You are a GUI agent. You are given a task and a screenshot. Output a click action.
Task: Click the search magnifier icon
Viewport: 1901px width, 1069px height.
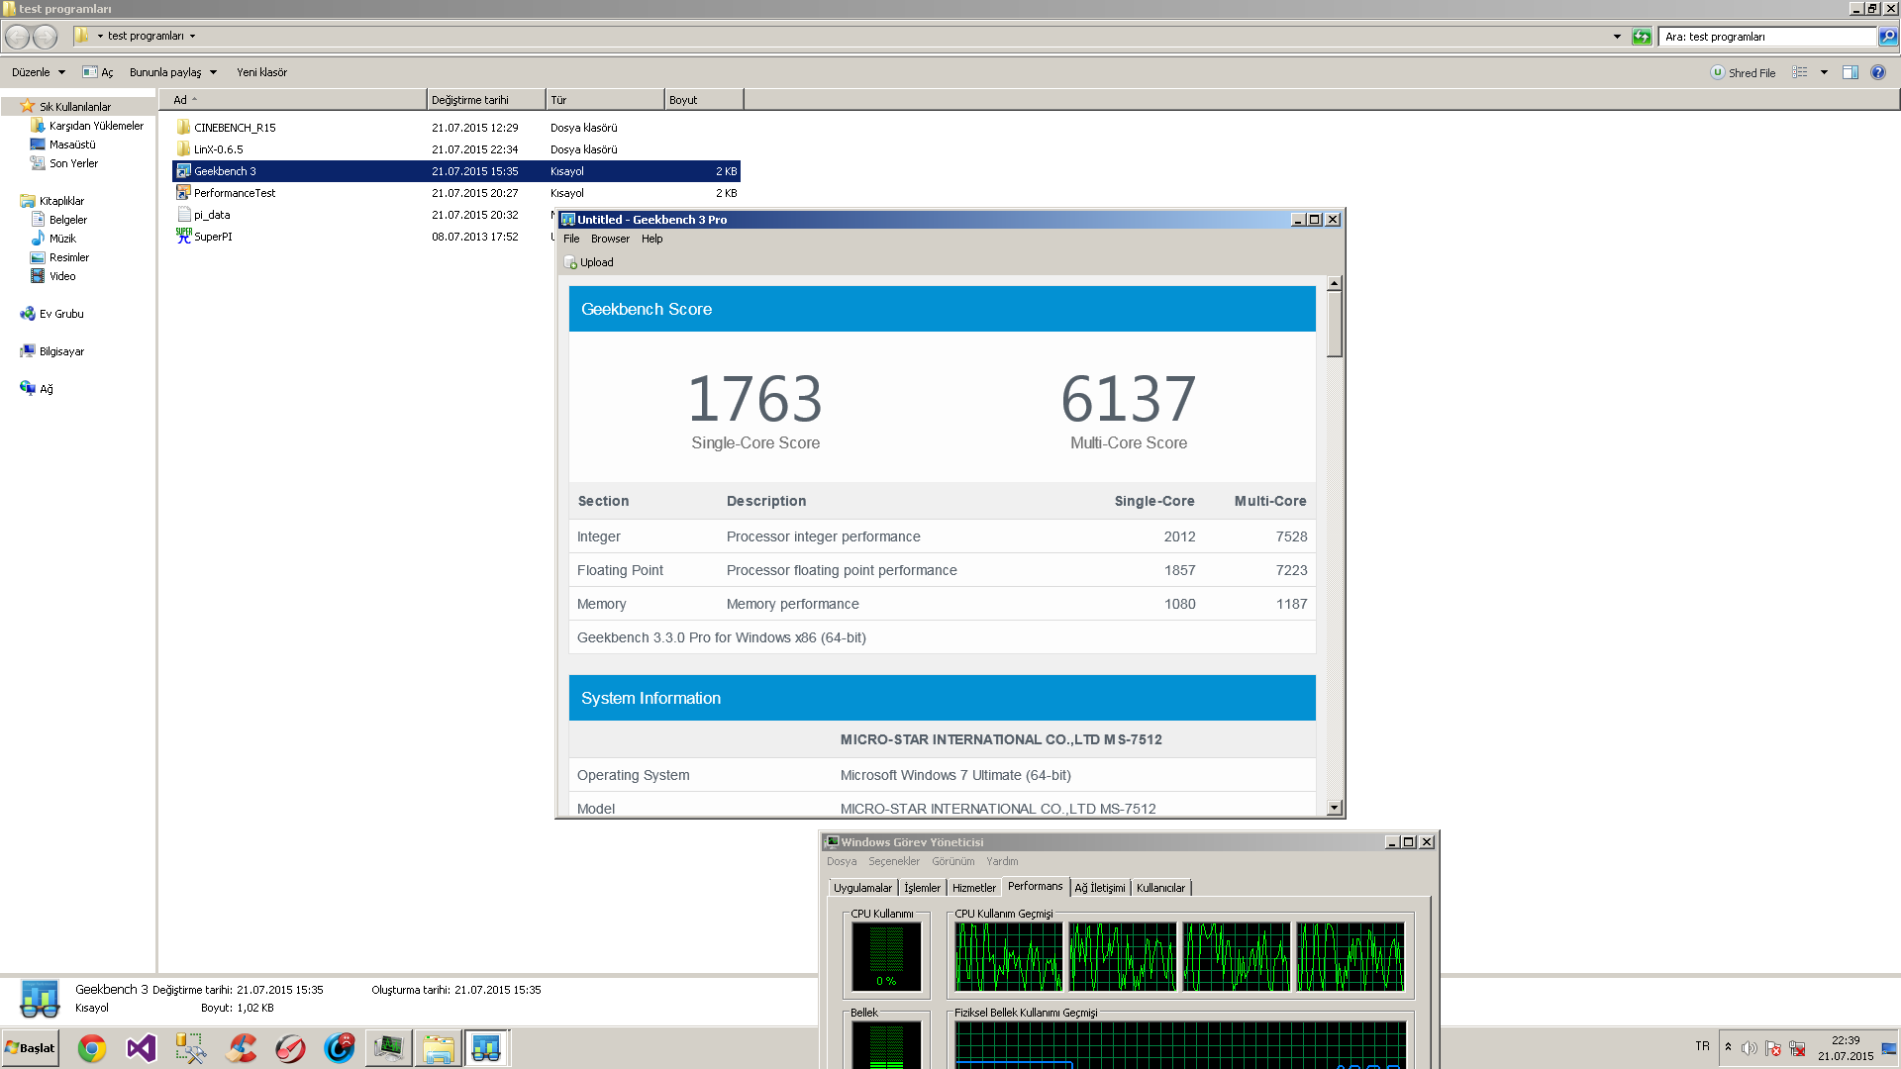[x=1888, y=37]
